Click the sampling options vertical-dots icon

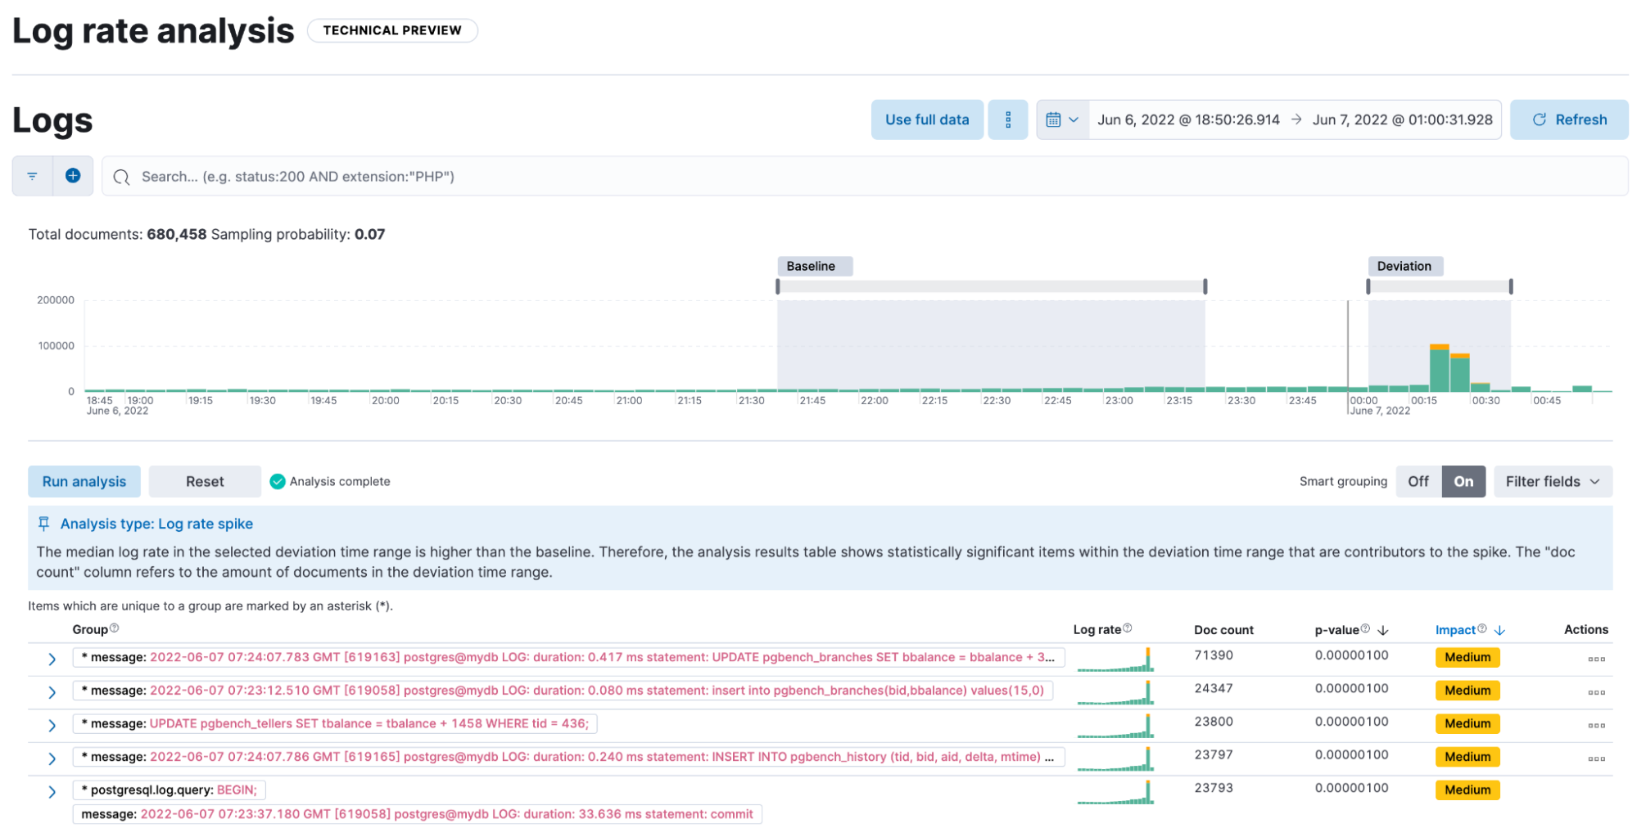pyautogui.click(x=1008, y=119)
